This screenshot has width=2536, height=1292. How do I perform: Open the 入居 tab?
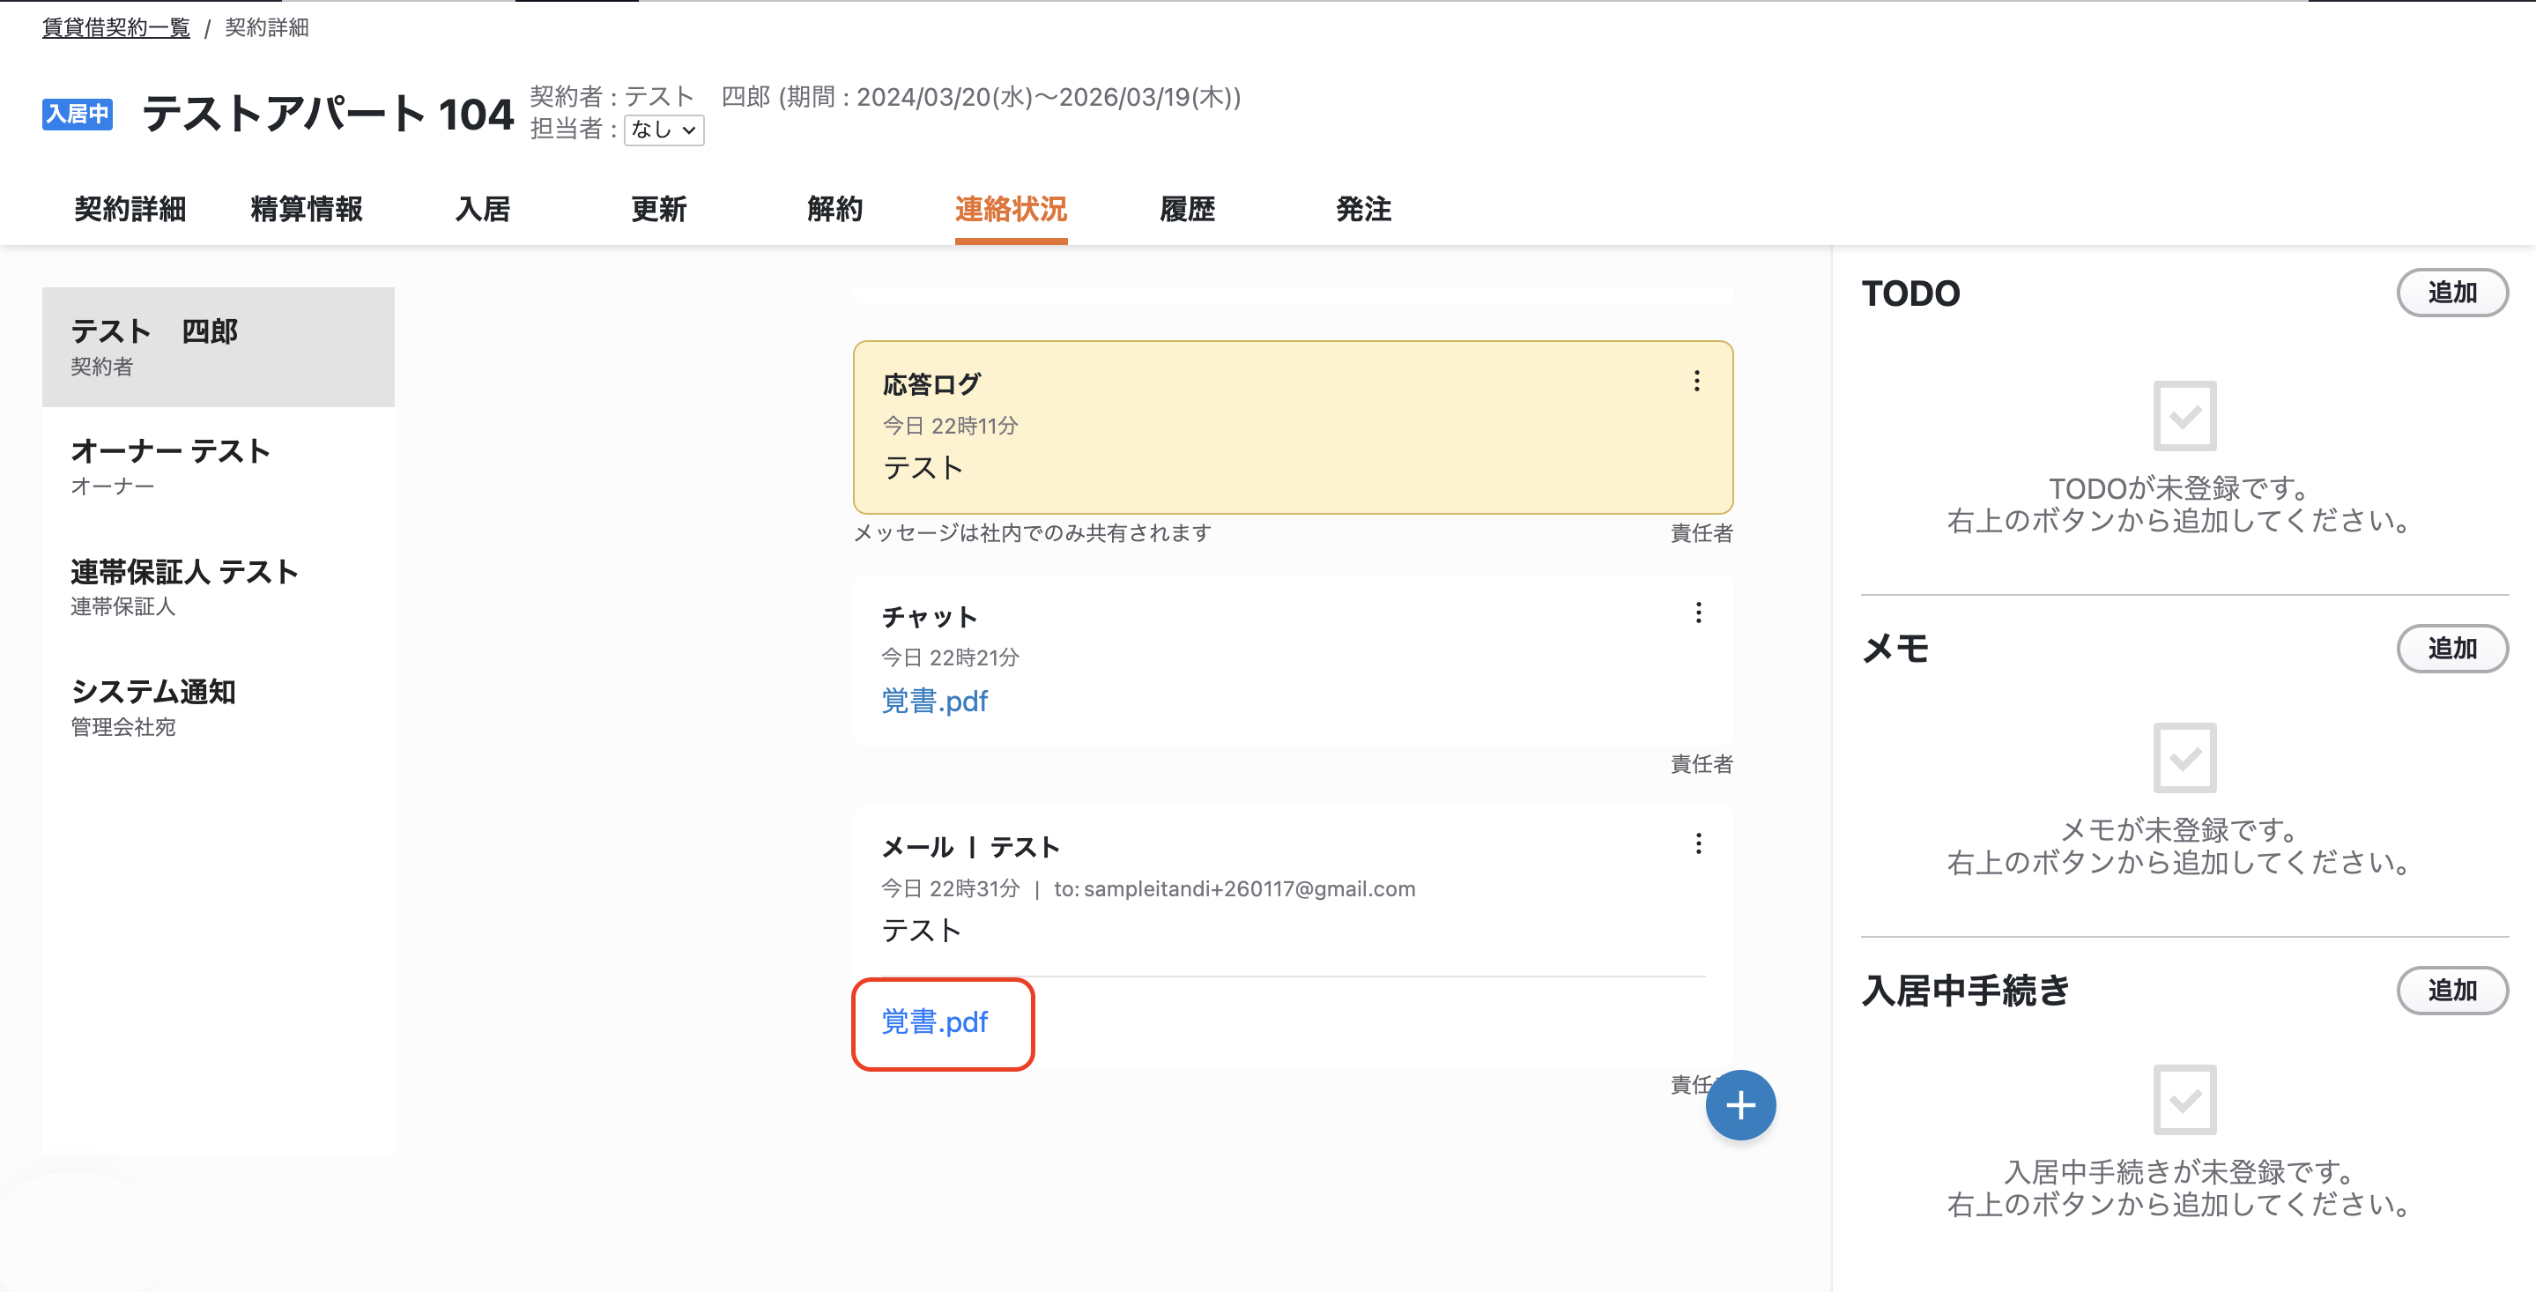[x=482, y=209]
